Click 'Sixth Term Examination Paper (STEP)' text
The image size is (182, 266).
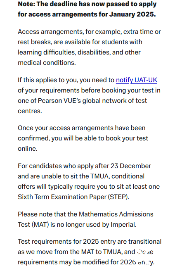tap(73, 197)
